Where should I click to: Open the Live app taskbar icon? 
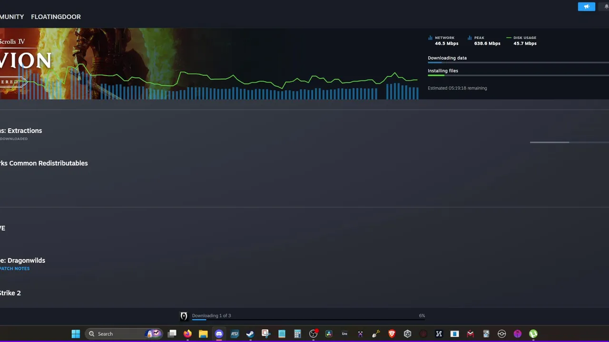coord(344,334)
